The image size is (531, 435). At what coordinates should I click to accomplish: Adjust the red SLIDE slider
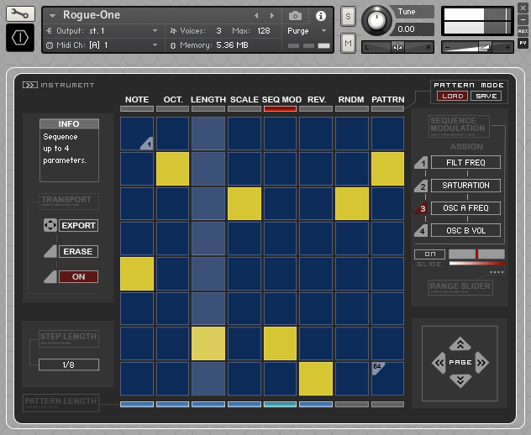pos(476,254)
